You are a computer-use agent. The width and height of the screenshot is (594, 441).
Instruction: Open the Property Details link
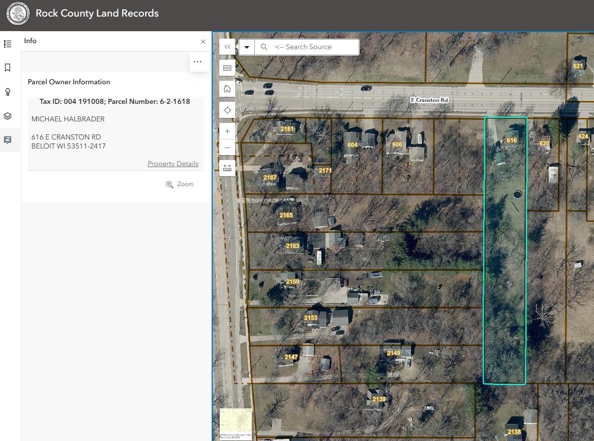[x=173, y=164]
